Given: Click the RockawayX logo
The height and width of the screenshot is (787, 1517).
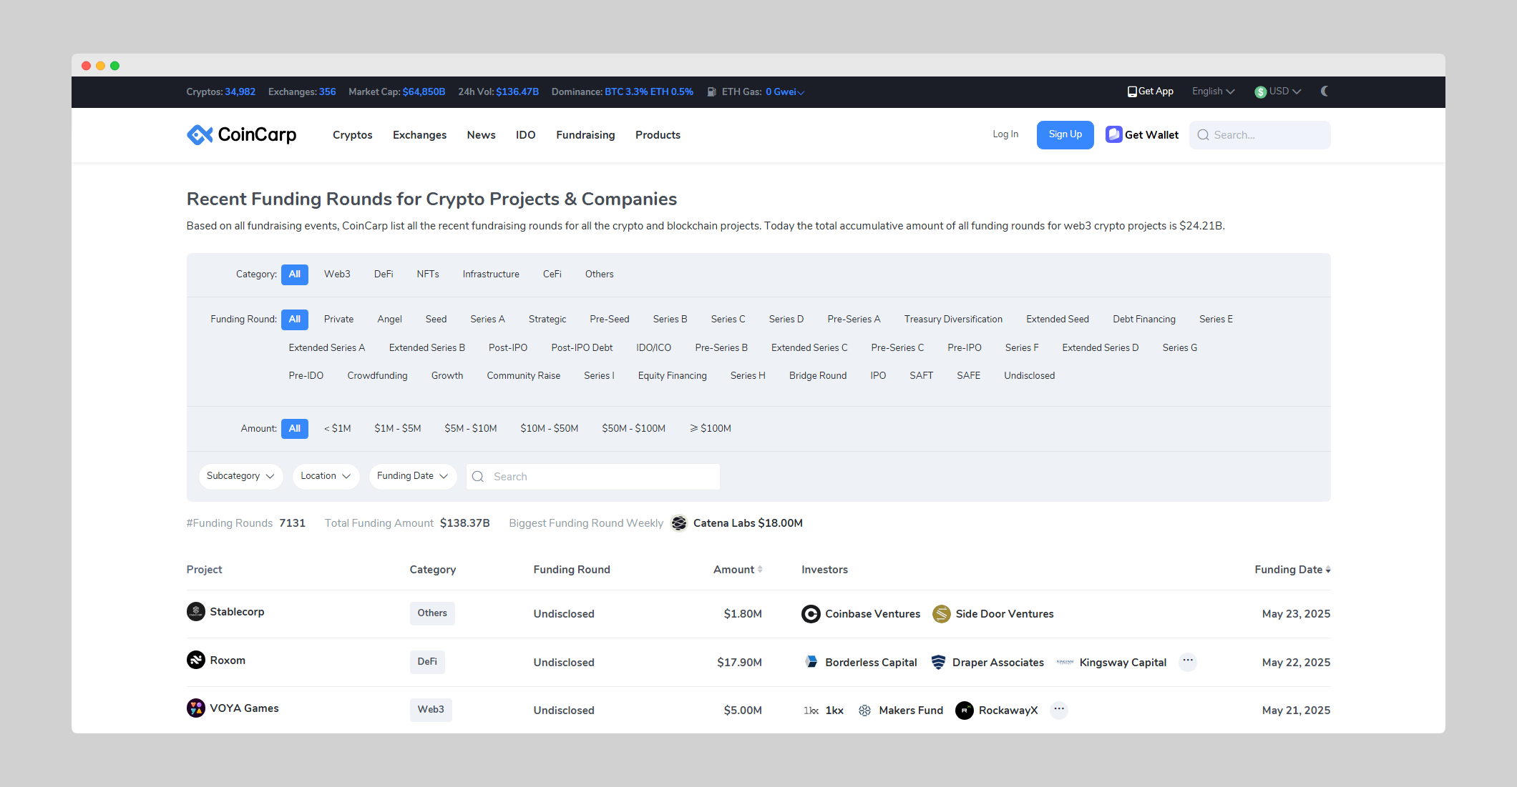Looking at the screenshot, I should [x=965, y=711].
